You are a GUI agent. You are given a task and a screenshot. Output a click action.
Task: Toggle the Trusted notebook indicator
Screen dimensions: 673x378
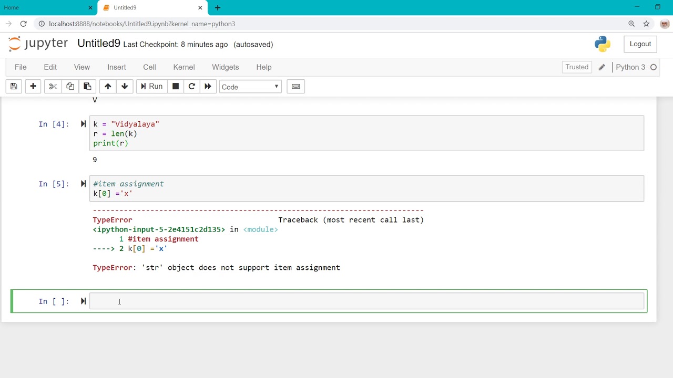(x=577, y=67)
